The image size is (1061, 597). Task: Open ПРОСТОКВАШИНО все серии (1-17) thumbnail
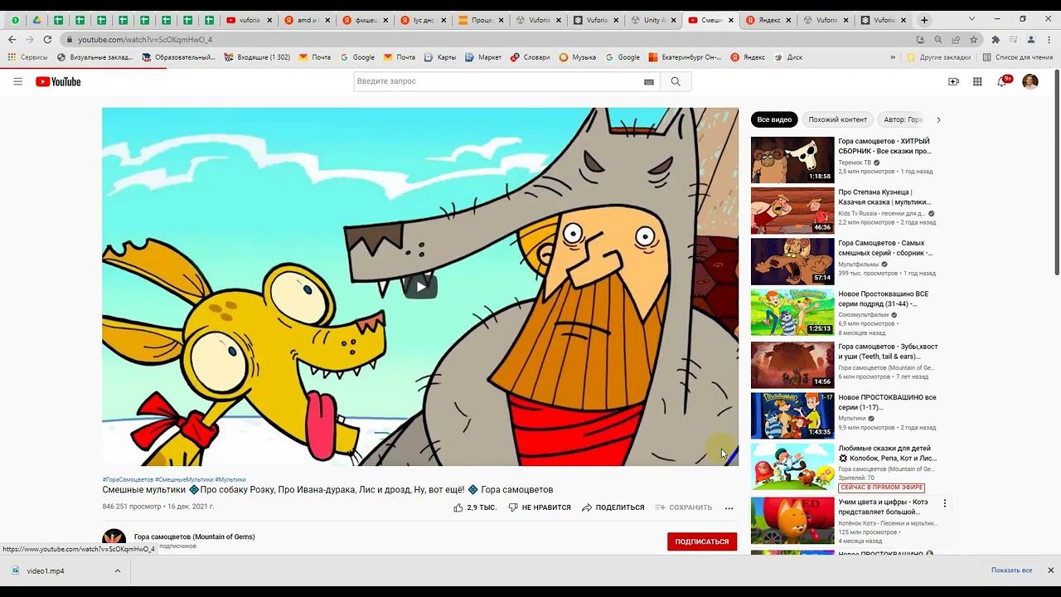(792, 415)
